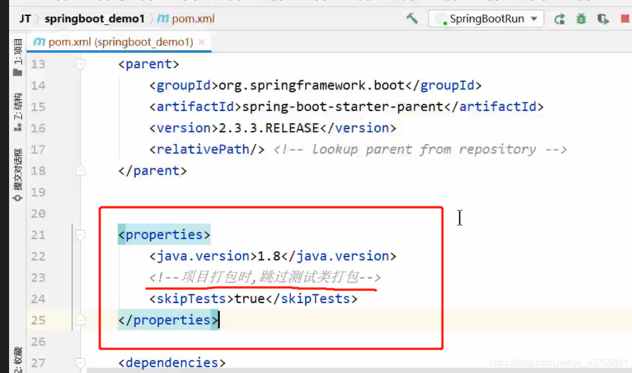Click line number 13 in gutter
632x373 pixels.
(x=38, y=64)
